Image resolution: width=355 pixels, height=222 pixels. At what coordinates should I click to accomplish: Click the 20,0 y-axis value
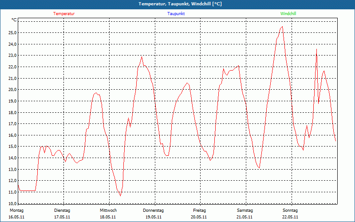pyautogui.click(x=13, y=90)
